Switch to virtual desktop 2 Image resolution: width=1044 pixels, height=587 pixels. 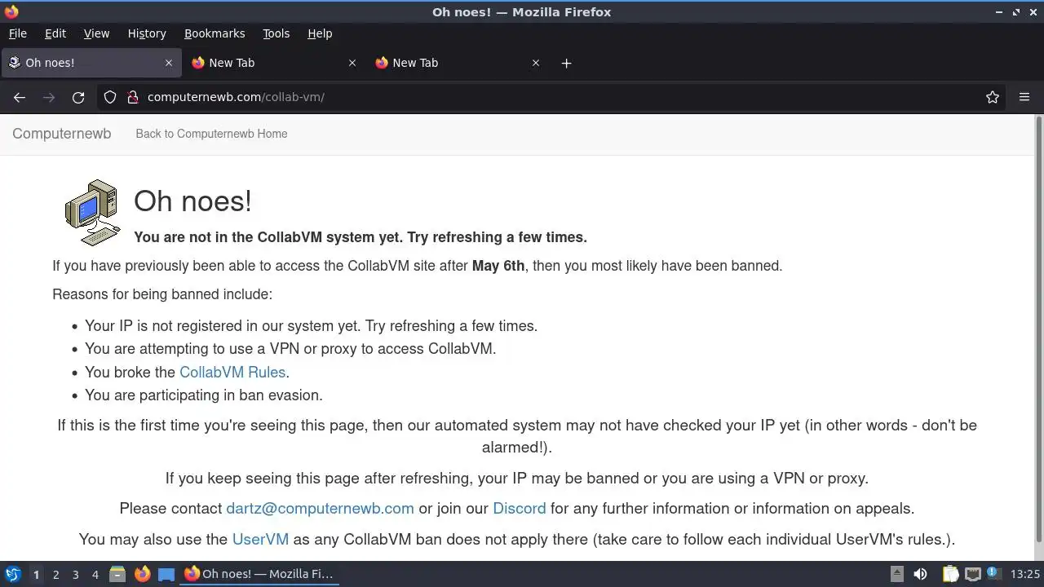click(55, 575)
